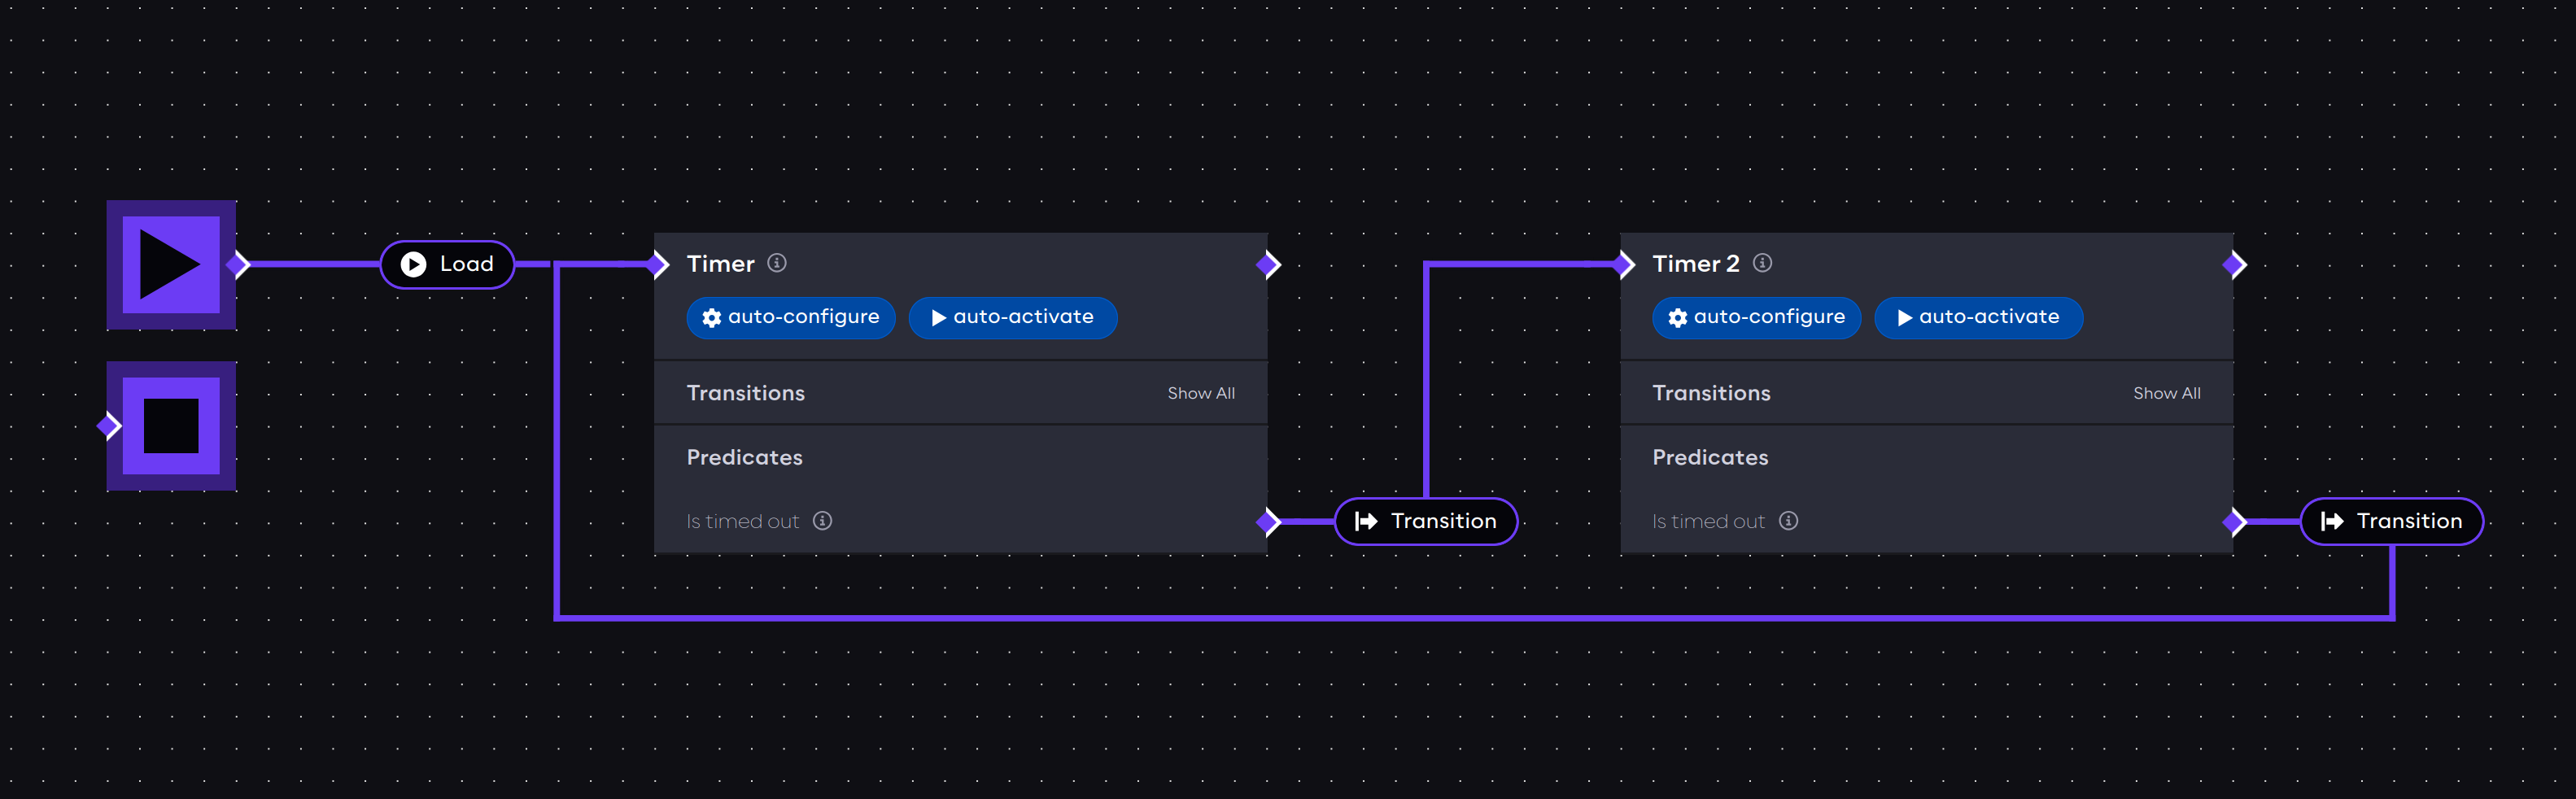Click the Timer node's input diamond port
The width and height of the screenshot is (2576, 799).
pos(657,265)
